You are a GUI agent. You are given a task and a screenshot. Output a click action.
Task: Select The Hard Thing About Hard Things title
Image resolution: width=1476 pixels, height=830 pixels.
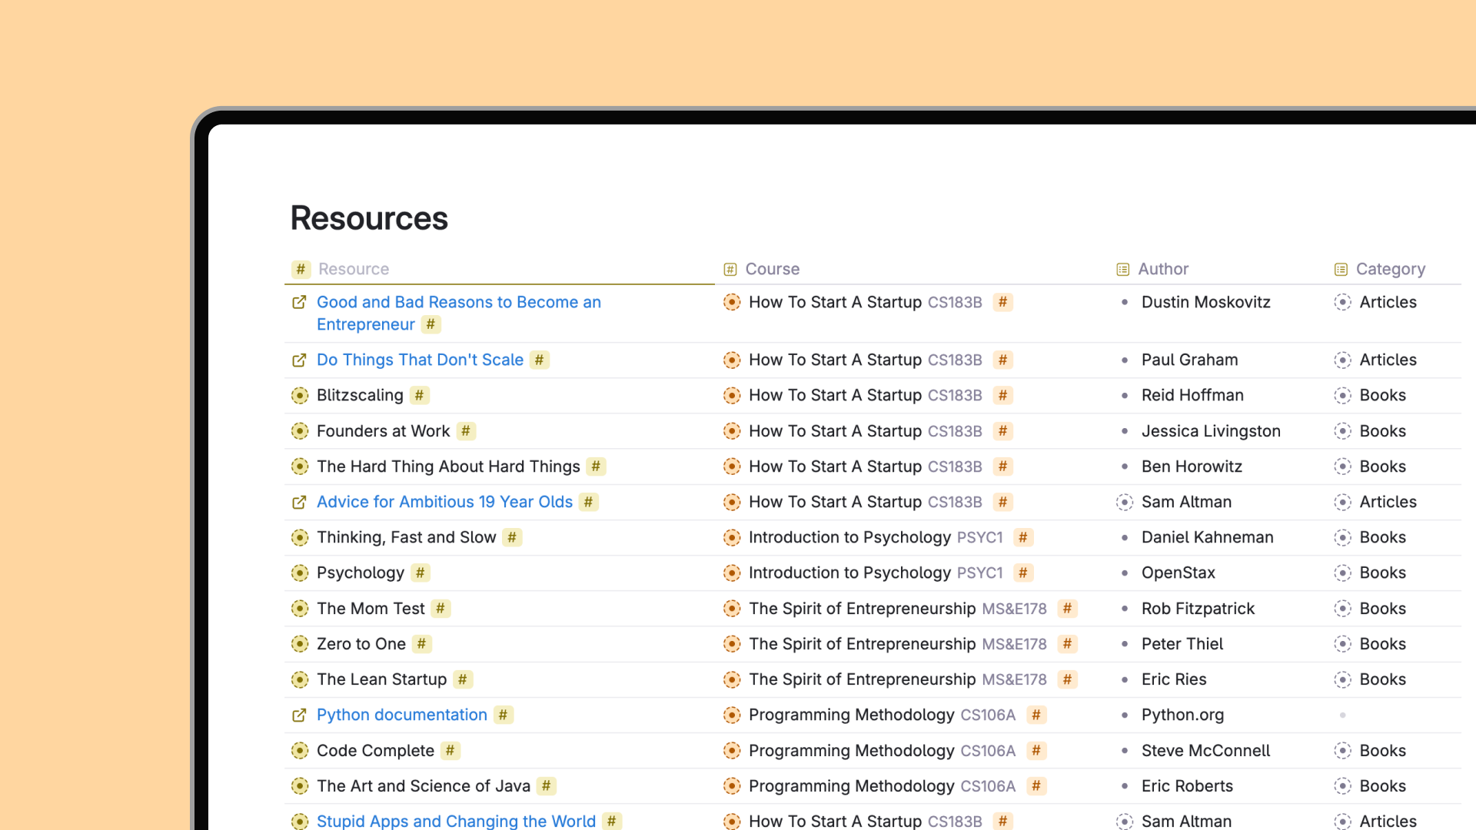click(448, 467)
